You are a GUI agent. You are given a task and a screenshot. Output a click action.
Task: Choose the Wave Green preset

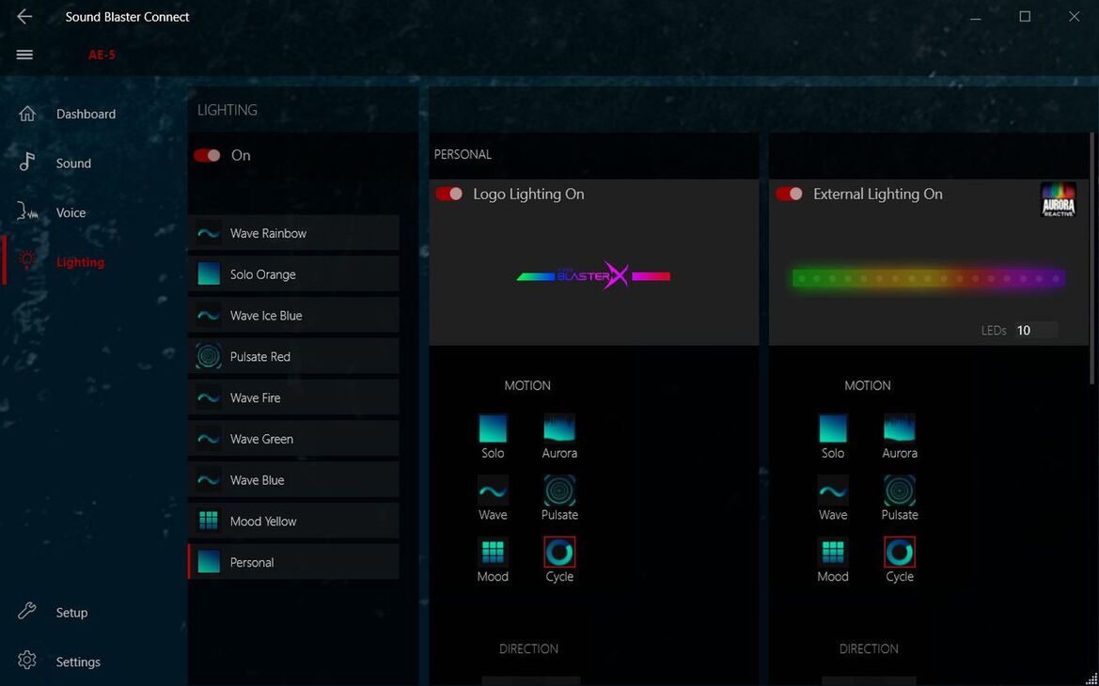click(293, 439)
